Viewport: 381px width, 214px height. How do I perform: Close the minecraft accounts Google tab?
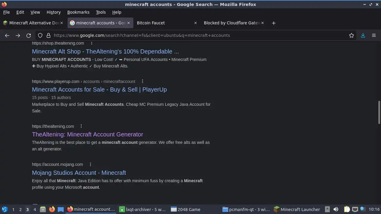coord(129,23)
